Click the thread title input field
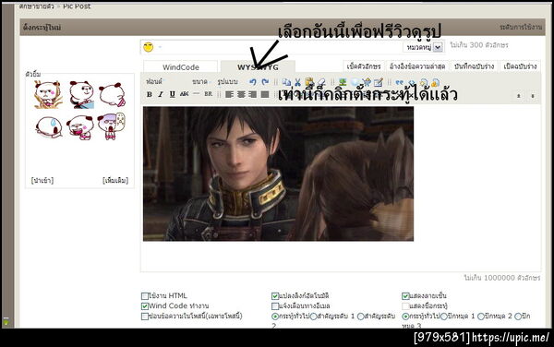554x347 pixels. tap(283, 47)
